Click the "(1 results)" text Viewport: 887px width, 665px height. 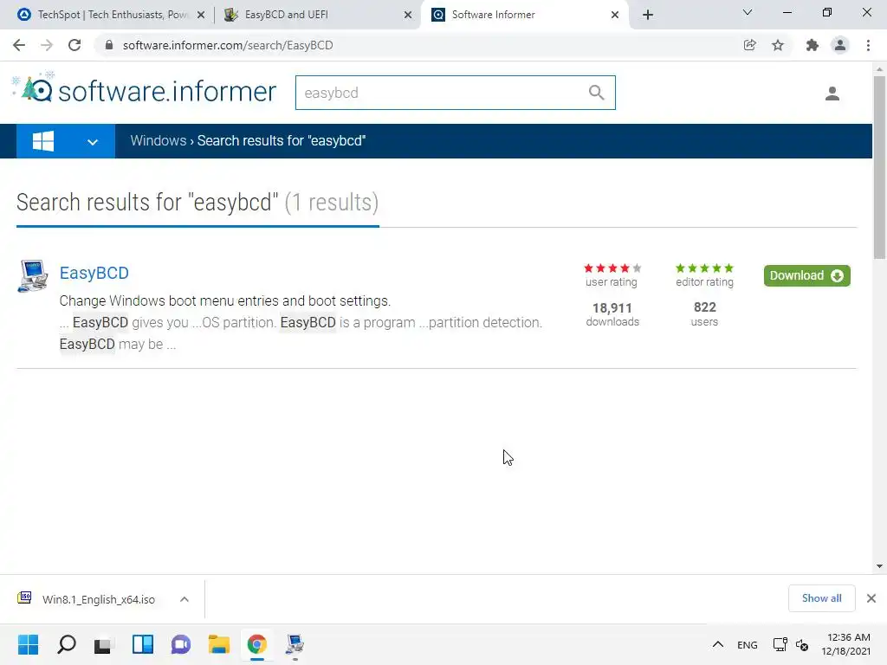332,203
